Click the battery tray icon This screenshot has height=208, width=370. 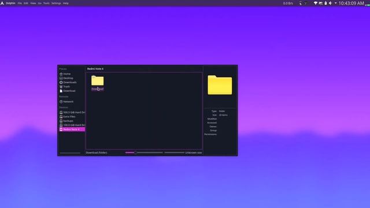pyautogui.click(x=325, y=3)
